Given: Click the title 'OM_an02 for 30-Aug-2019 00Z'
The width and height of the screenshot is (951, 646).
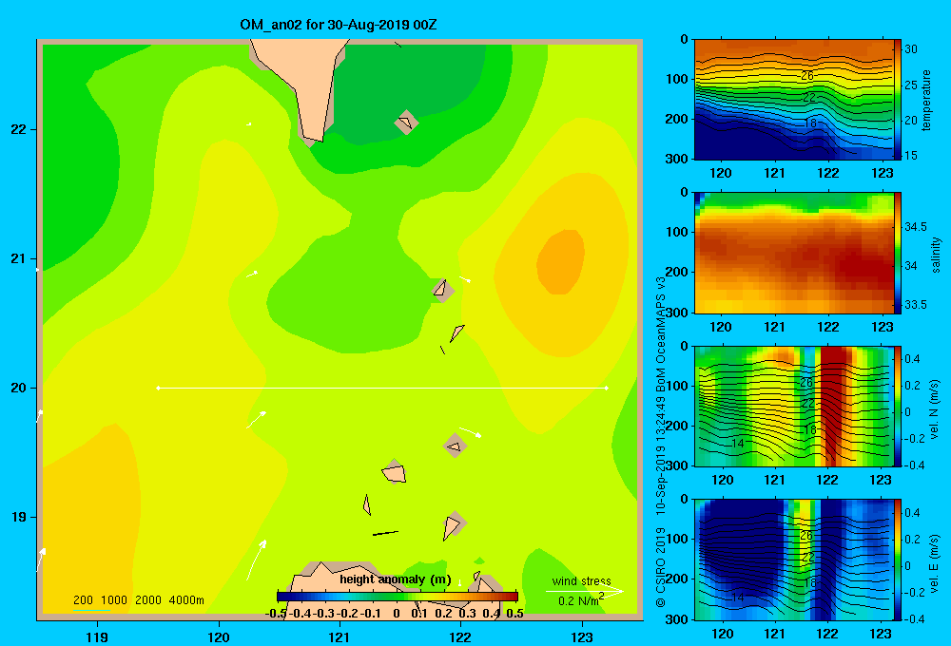Looking at the screenshot, I should [x=338, y=25].
